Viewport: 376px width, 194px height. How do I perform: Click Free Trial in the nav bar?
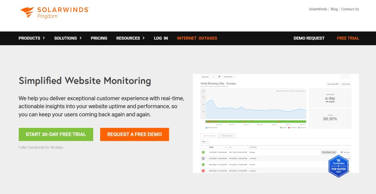(348, 38)
